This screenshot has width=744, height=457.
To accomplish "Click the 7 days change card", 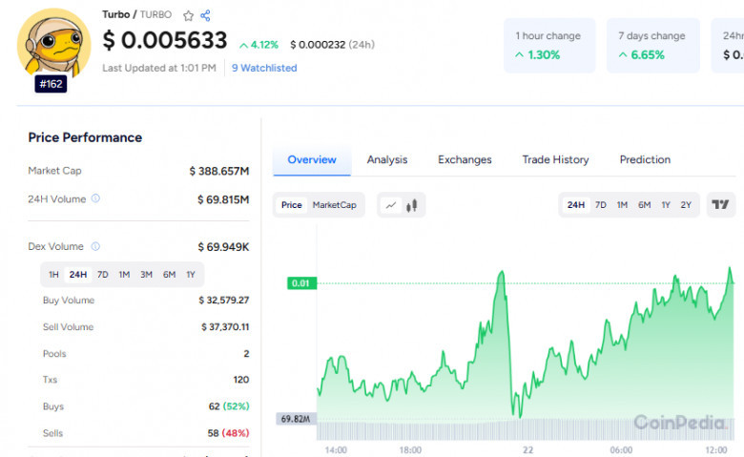I will 652,46.
